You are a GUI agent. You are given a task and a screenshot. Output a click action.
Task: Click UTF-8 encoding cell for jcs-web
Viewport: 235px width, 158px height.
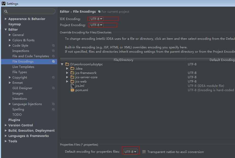(192, 82)
